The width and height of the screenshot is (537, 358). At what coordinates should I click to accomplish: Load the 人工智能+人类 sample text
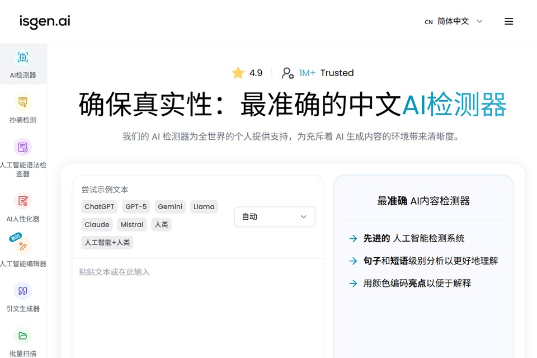pos(107,243)
